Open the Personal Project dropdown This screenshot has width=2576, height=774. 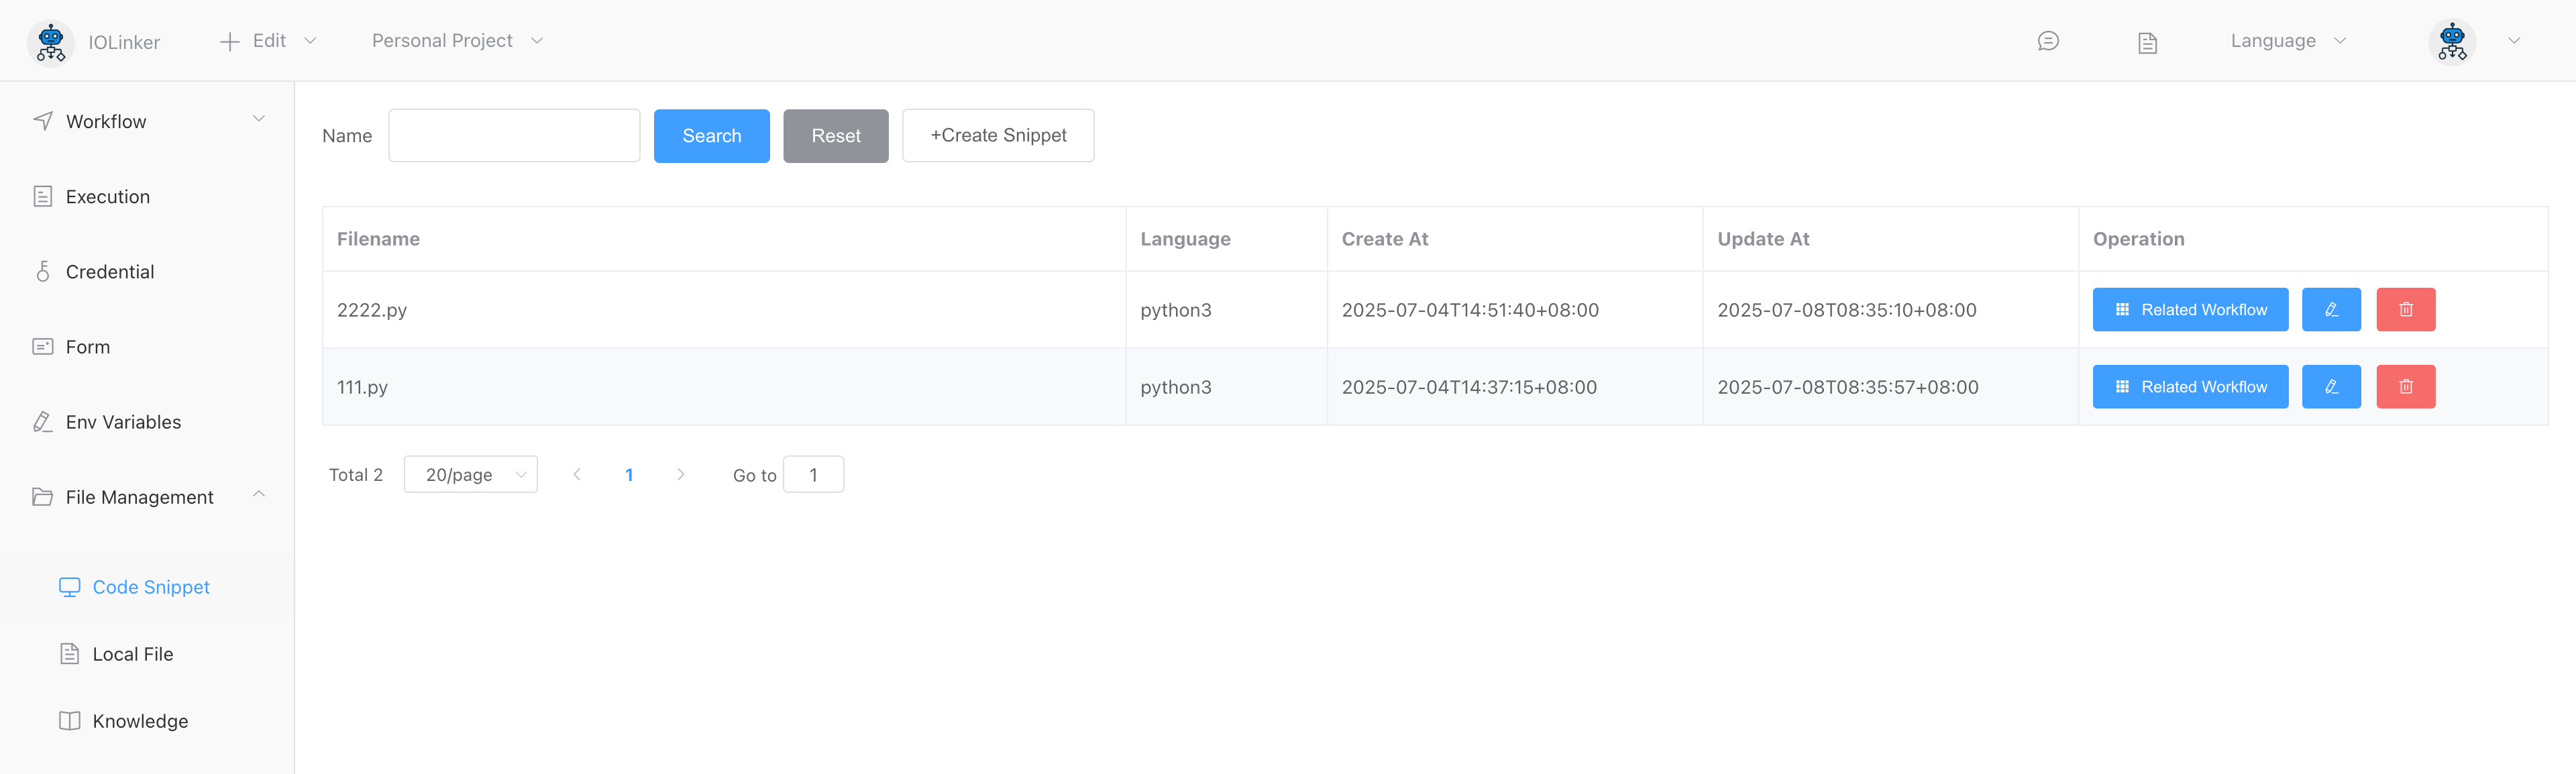point(456,41)
